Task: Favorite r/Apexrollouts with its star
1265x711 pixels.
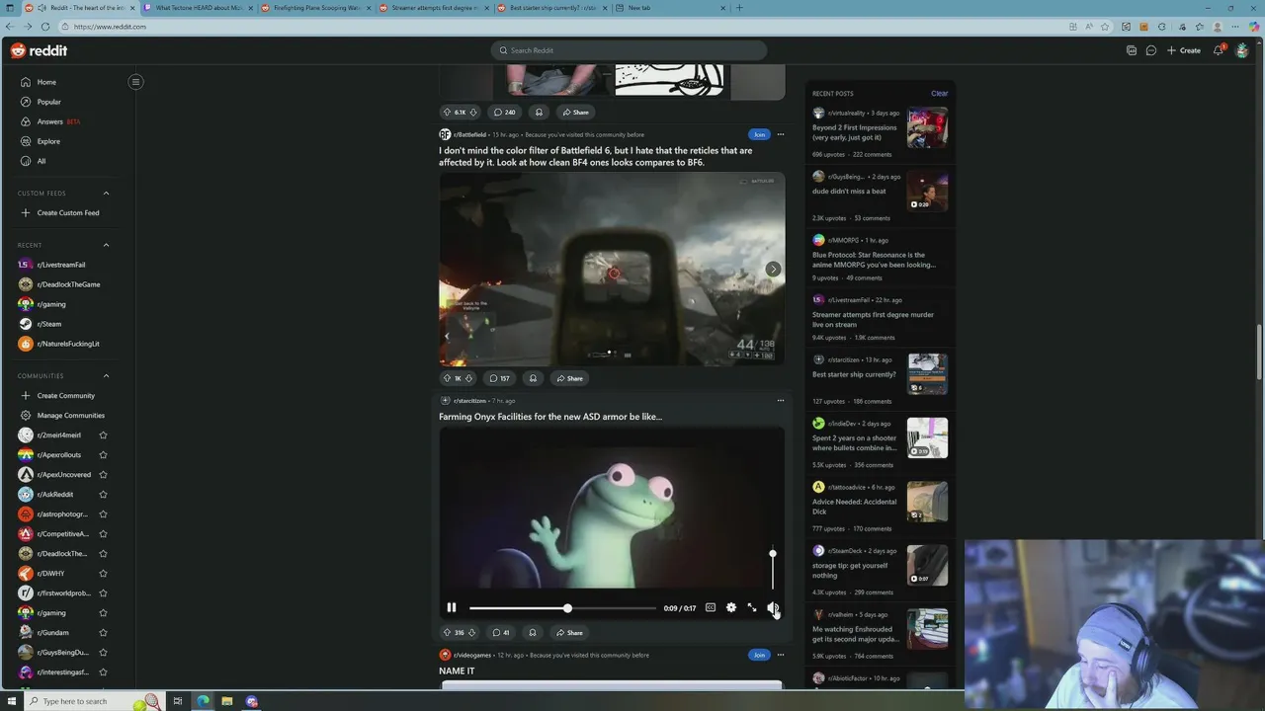Action: pos(103,454)
